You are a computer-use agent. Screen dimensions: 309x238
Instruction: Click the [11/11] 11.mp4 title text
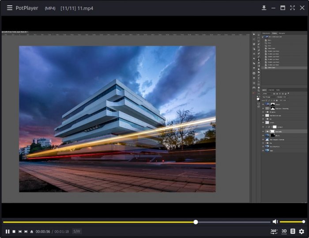click(x=77, y=8)
